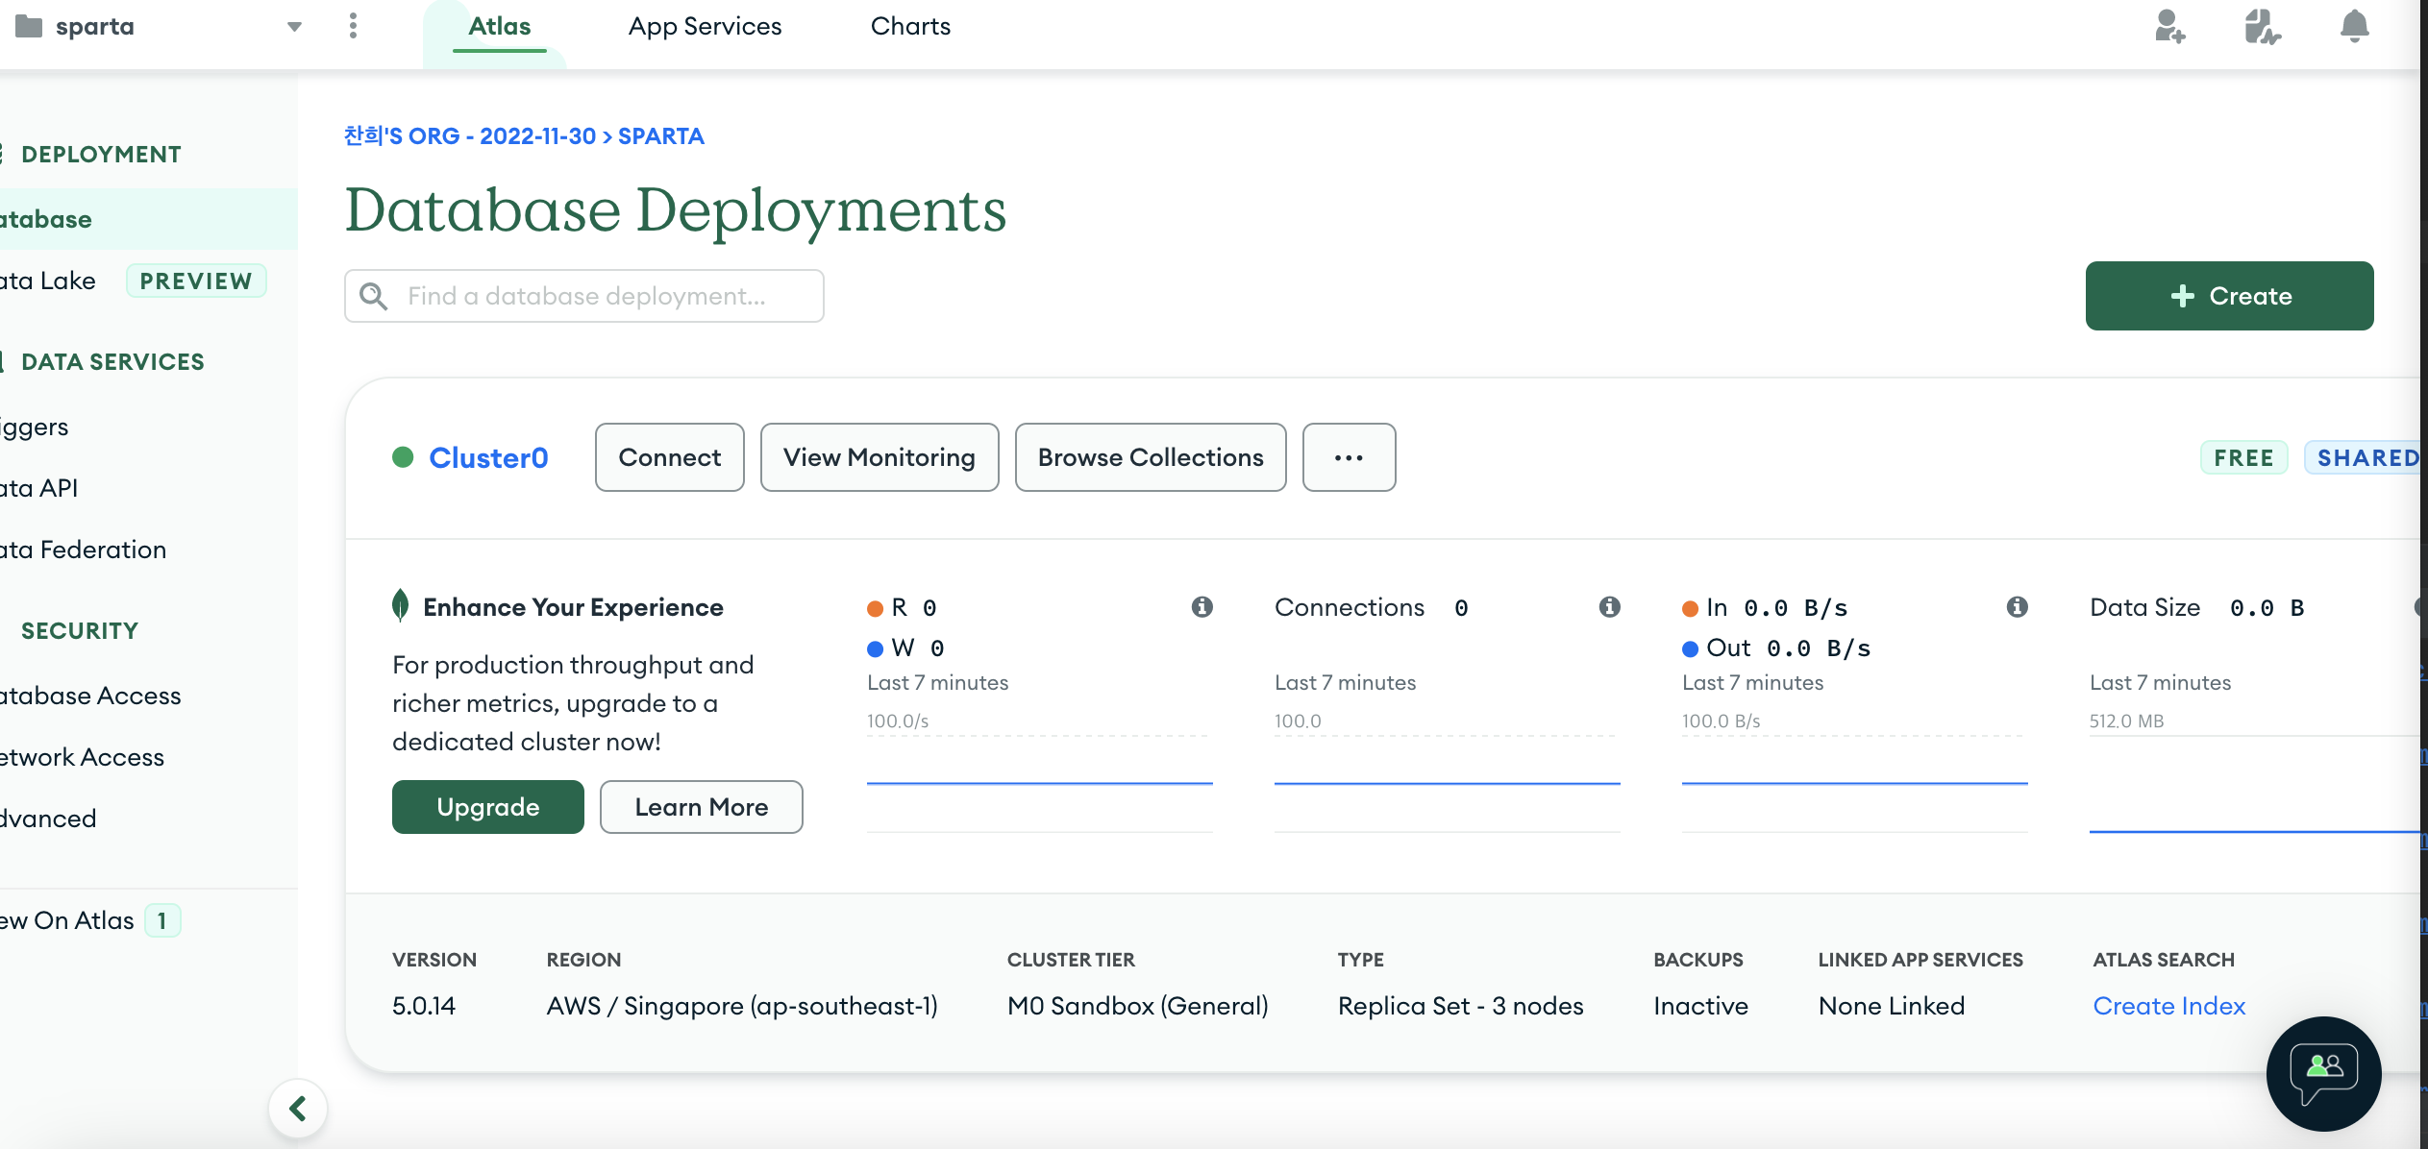Open the project activity feed icon
2428x1149 pixels.
pyautogui.click(x=2262, y=26)
